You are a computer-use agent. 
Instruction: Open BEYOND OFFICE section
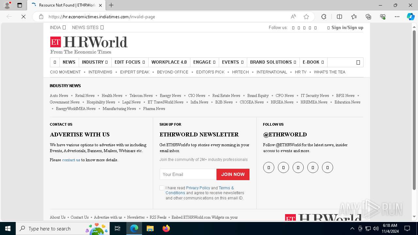pyautogui.click(x=173, y=72)
